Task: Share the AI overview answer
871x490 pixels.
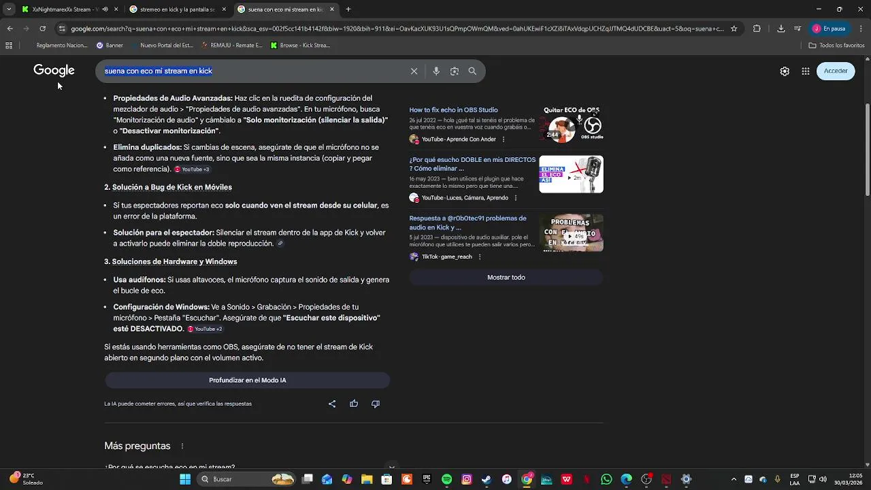Action: (x=332, y=404)
